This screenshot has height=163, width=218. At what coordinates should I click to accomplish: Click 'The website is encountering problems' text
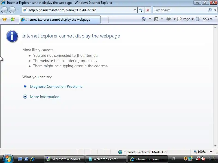click(65, 61)
